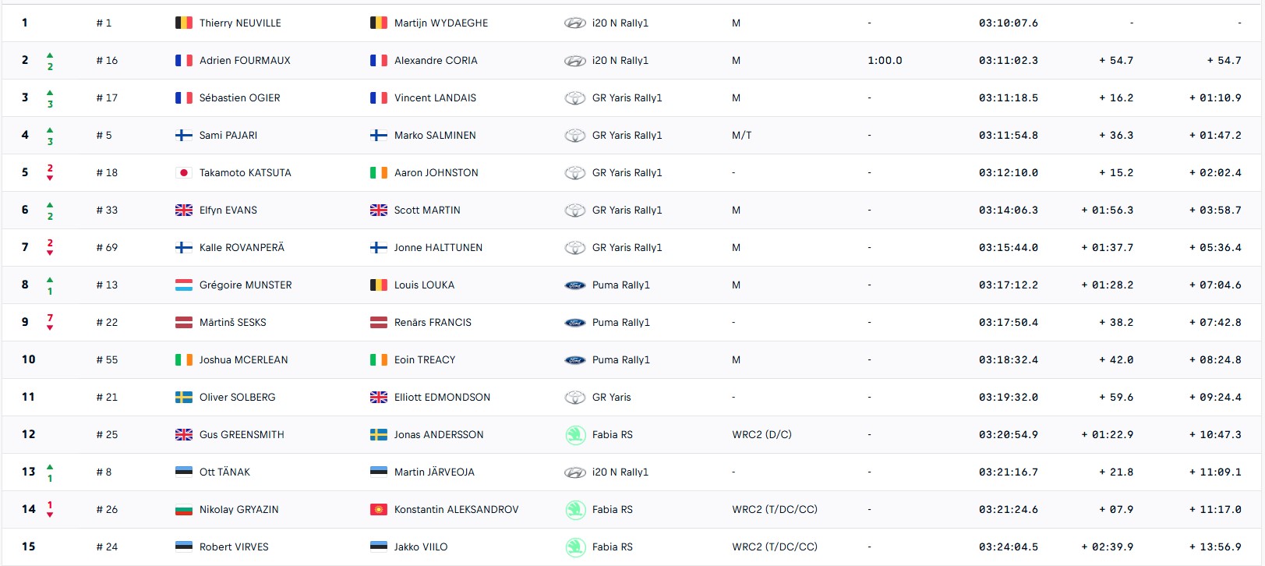Click the green up arrow in Fourmaux's row

50,55
